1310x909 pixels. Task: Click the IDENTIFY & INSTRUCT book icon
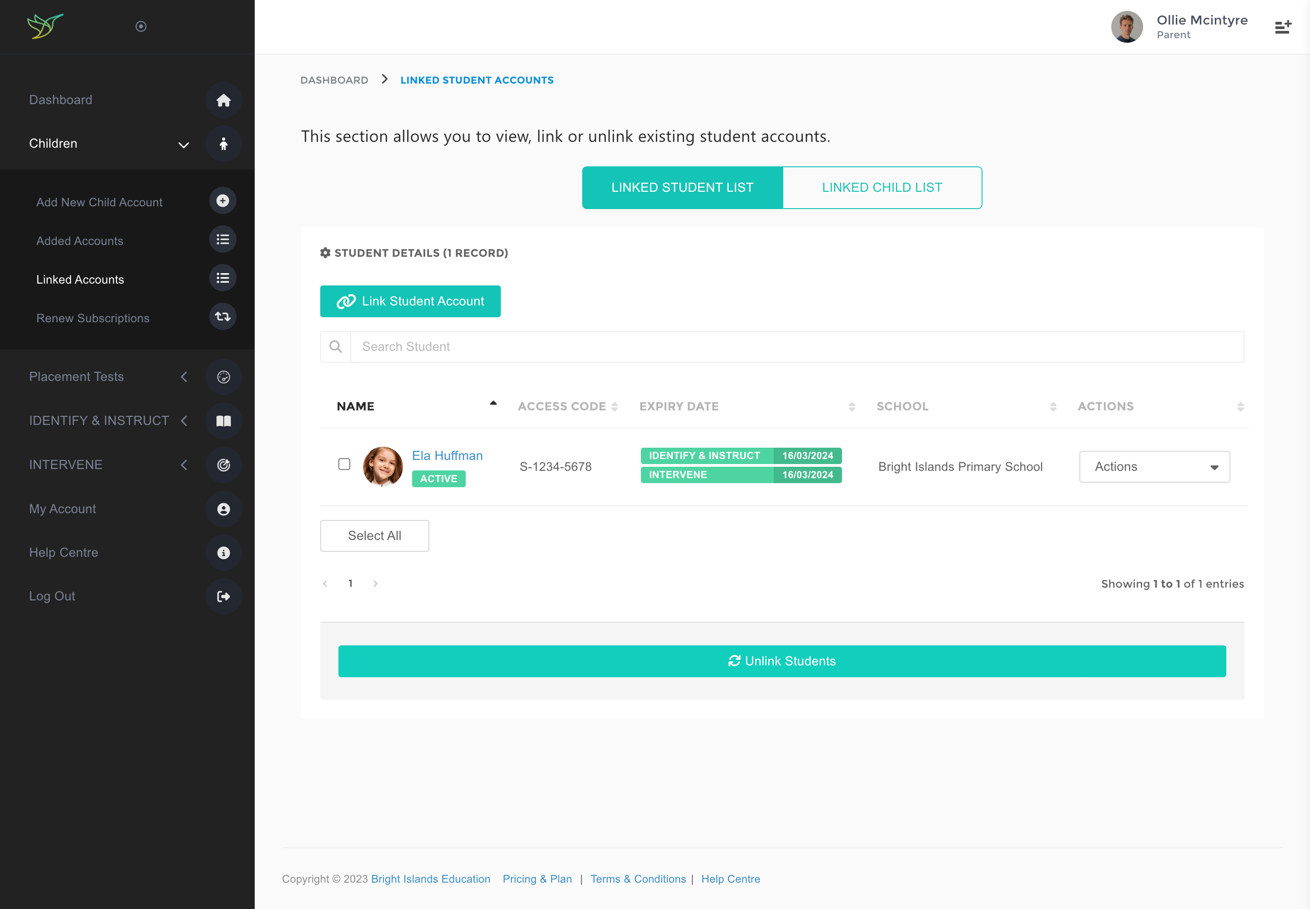pyautogui.click(x=223, y=421)
